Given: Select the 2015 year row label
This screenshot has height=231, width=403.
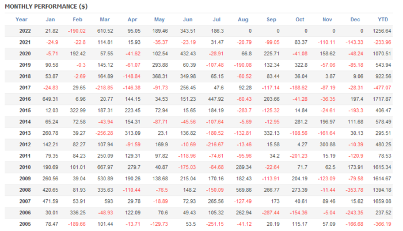Looking at the screenshot, I should click(x=25, y=111).
